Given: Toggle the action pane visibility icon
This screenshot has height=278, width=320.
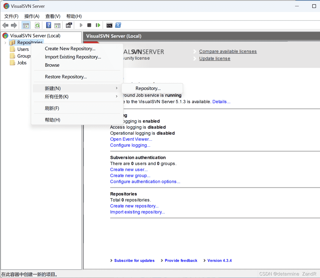Looking at the screenshot, I should [57, 25].
